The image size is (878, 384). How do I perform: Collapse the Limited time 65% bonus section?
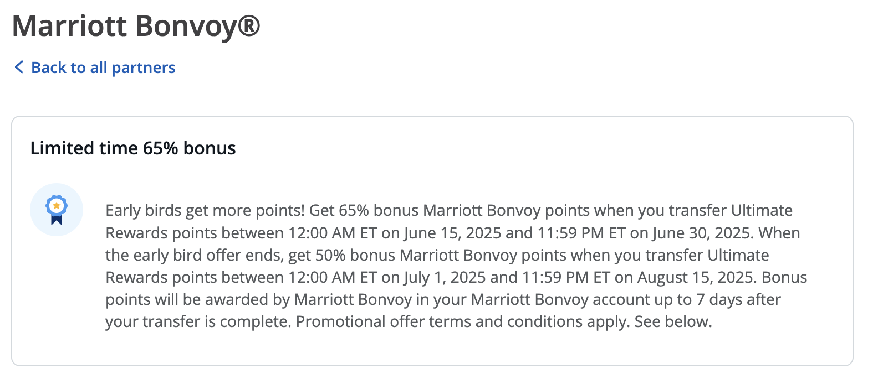pyautogui.click(x=133, y=148)
